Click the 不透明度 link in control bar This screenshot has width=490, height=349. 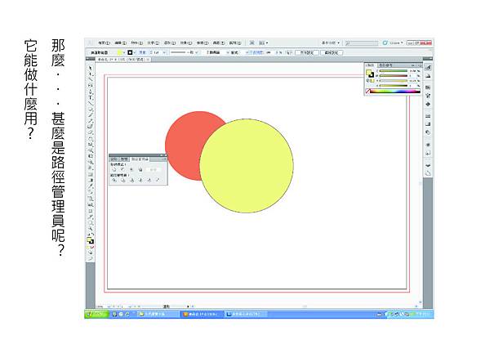[x=256, y=52]
